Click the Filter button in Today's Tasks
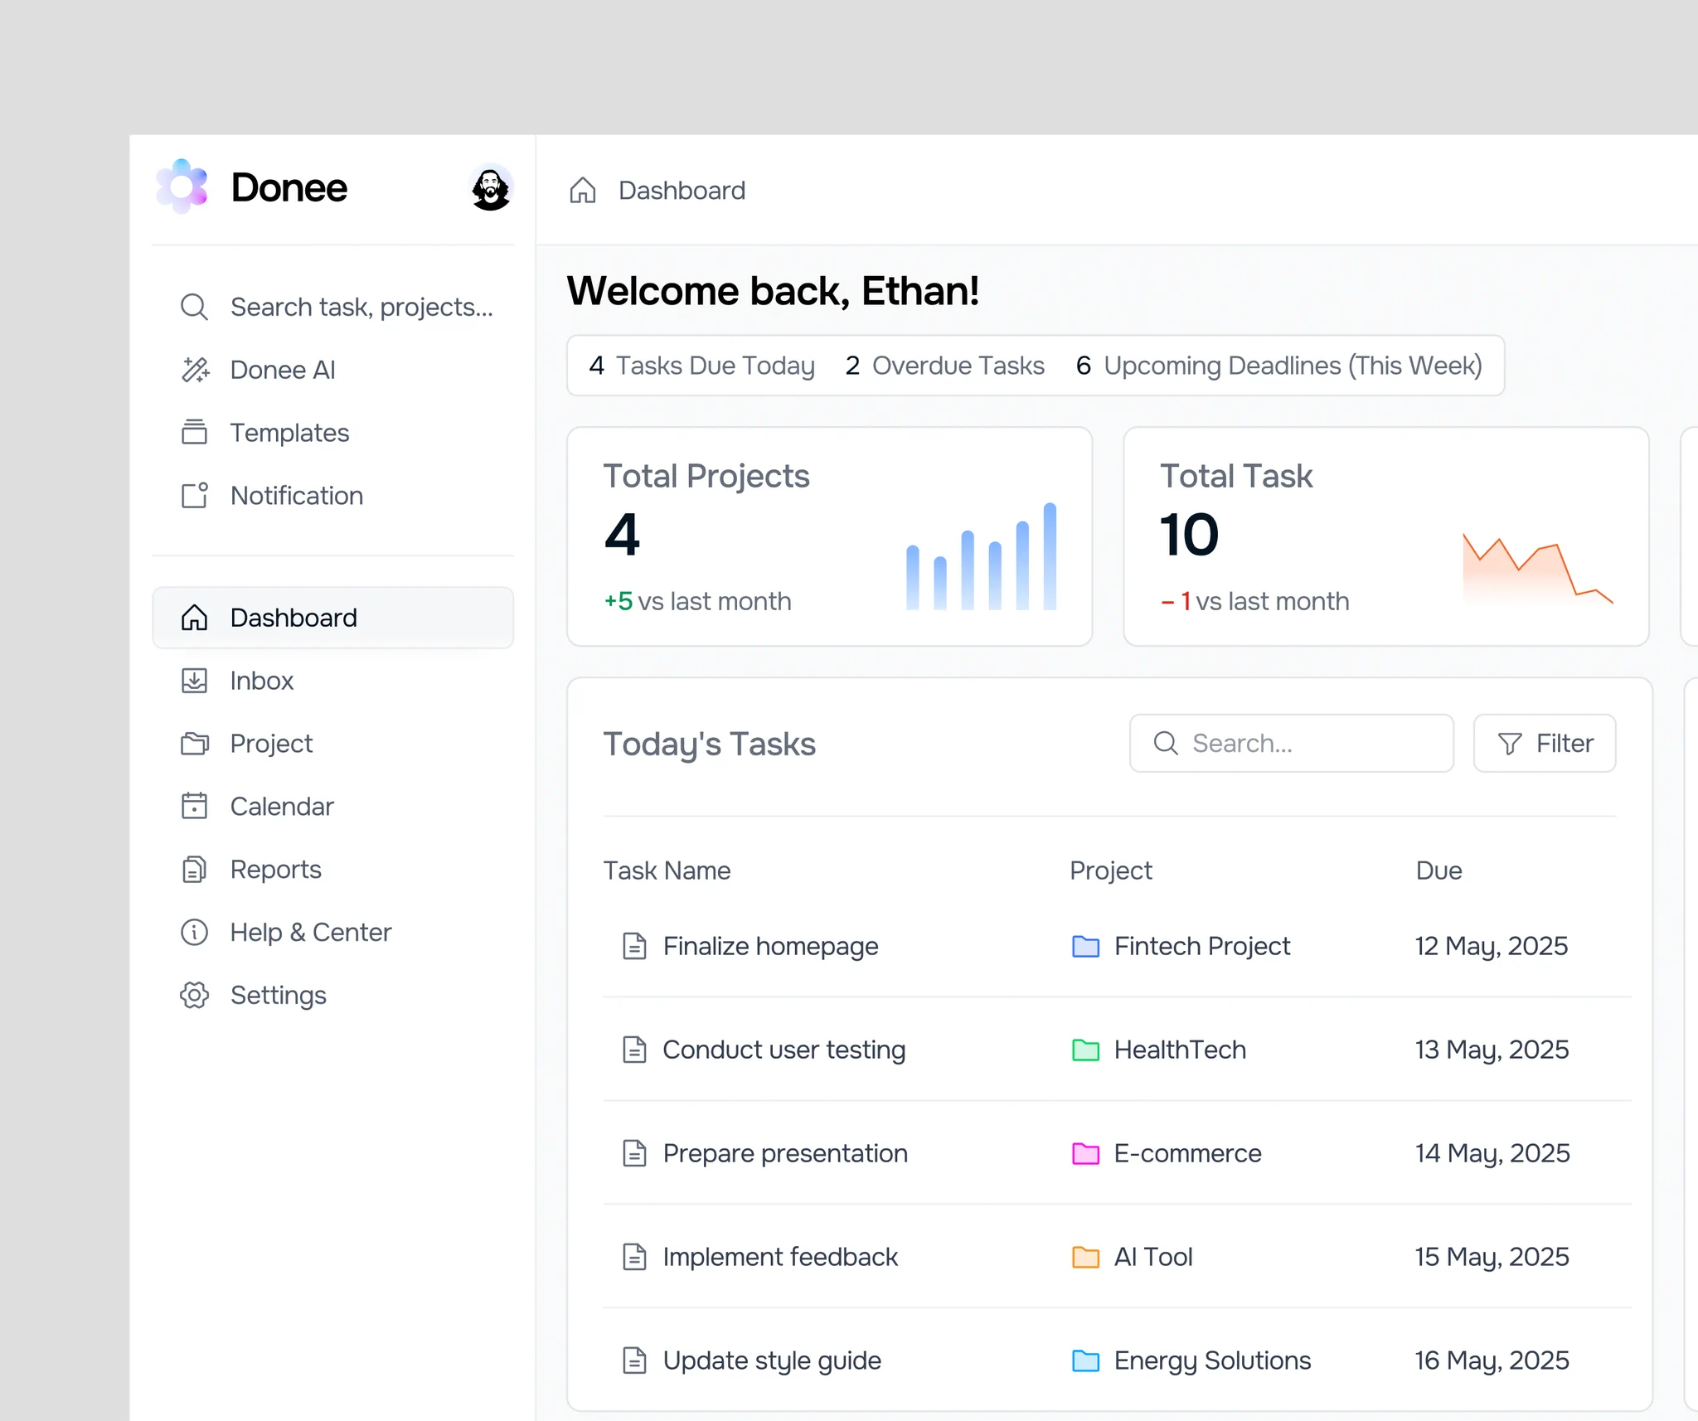Viewport: 1698px width, 1421px height. 1544,743
